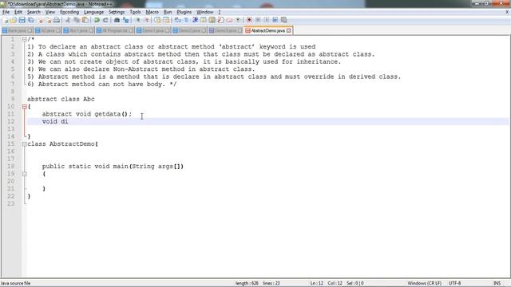Screen dimensions: 511x287
Task: Open the Plugins menu
Action: 184,12
